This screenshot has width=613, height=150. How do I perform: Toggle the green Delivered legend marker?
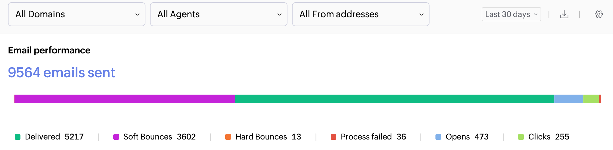pos(18,137)
